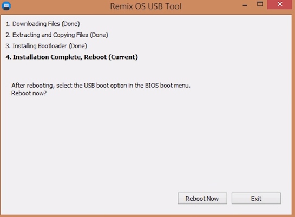Click the word BIOS in the instructions

[x=152, y=86]
